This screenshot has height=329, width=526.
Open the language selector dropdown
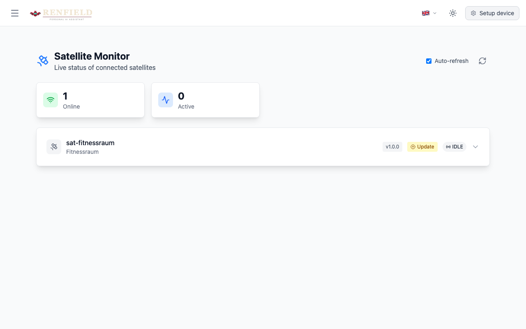429,13
